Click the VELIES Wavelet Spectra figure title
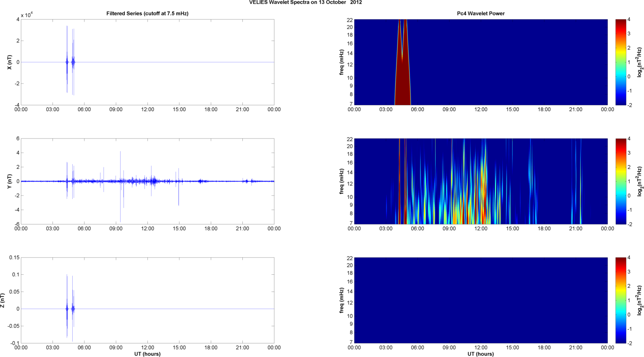 coord(305,3)
